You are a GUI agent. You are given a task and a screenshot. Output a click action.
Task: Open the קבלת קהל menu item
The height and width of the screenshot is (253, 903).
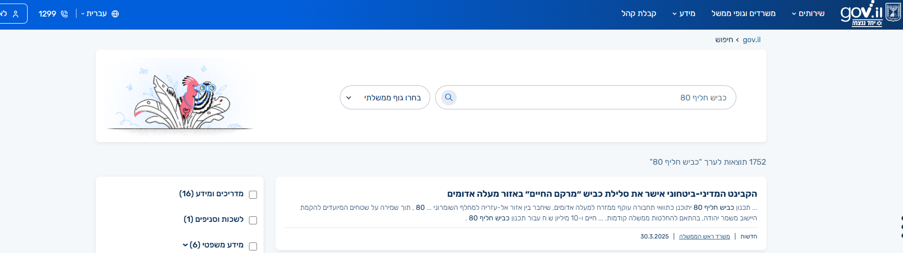click(x=638, y=14)
